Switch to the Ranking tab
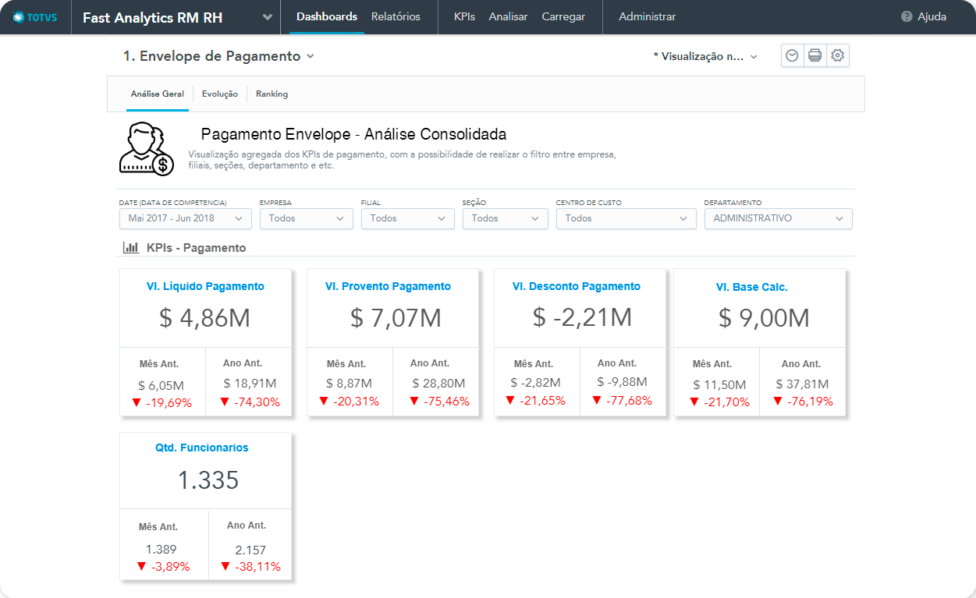The image size is (976, 598). [272, 94]
